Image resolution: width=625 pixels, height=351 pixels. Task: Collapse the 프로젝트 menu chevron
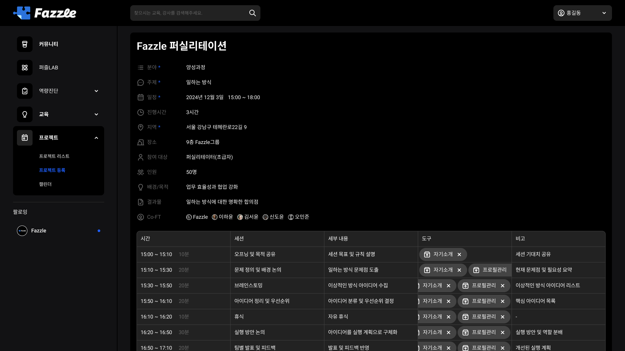click(x=96, y=138)
